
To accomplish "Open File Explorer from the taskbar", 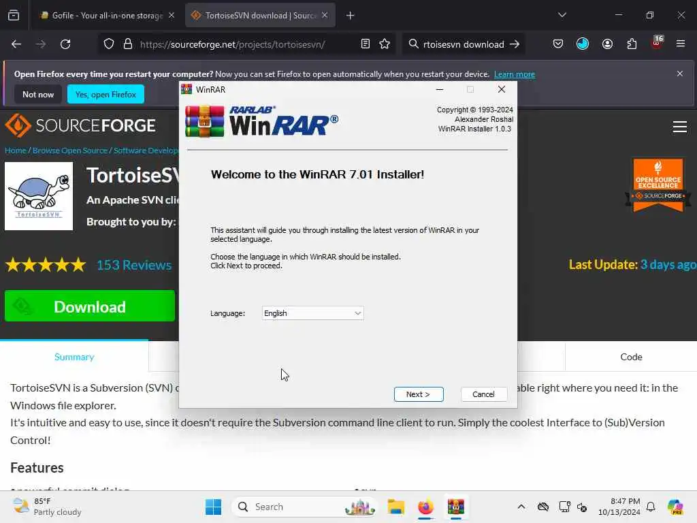I will (395, 507).
